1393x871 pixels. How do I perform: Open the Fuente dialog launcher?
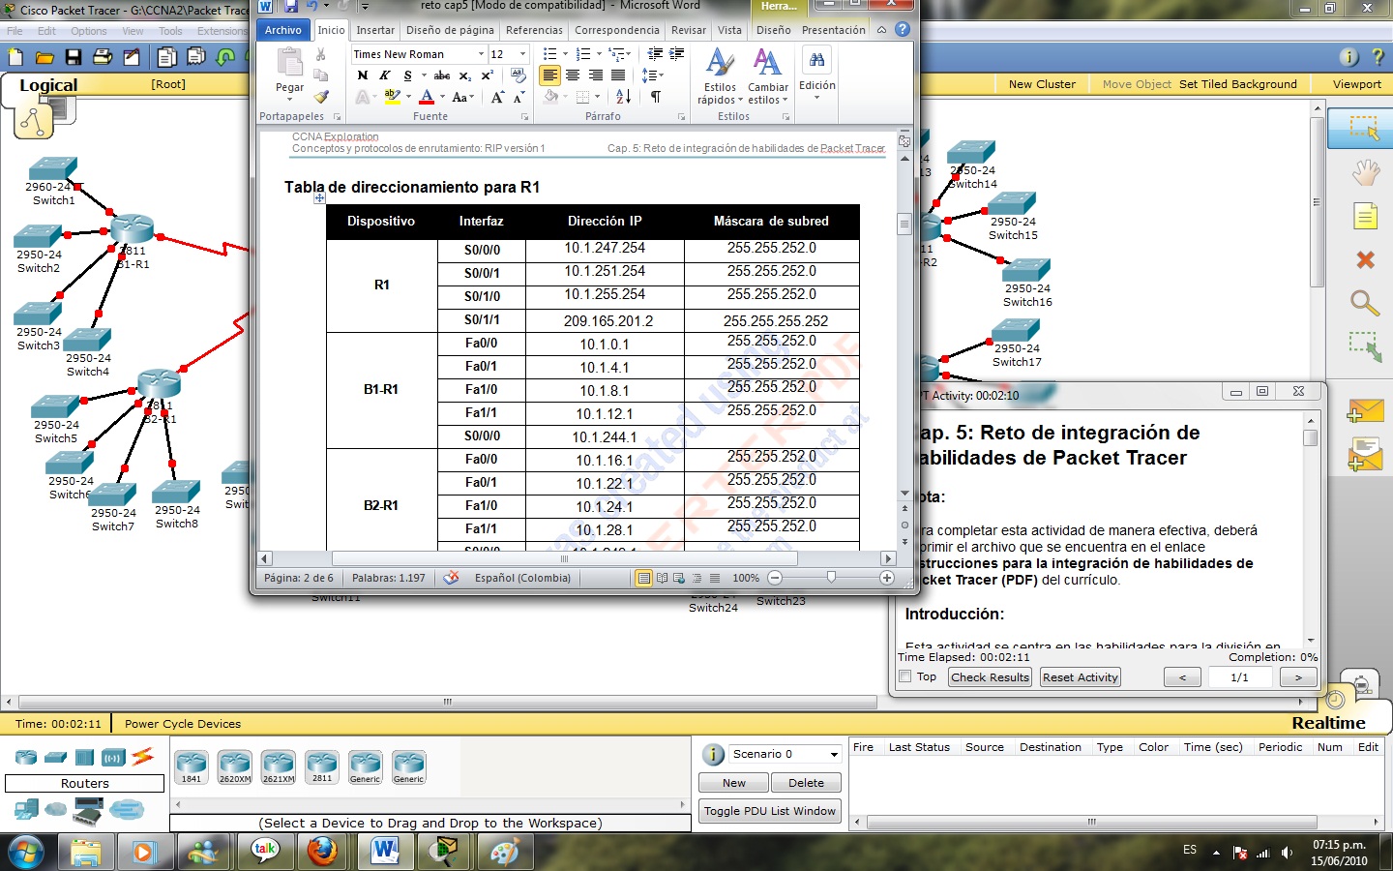(x=525, y=117)
